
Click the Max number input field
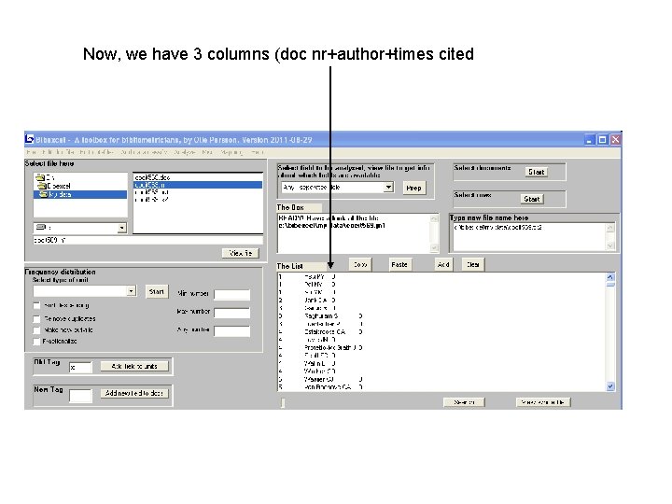pos(231,313)
